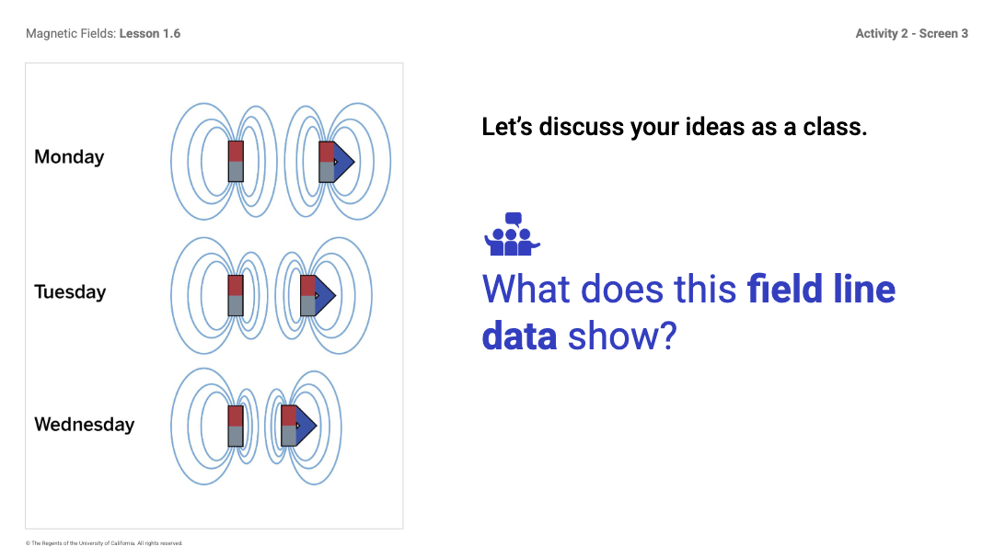Click the Lesson 1.6 header text
Viewport: 994px width, 558px height.
tap(150, 34)
